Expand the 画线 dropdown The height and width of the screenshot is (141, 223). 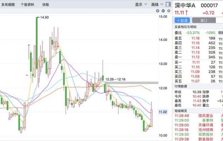(157, 4)
